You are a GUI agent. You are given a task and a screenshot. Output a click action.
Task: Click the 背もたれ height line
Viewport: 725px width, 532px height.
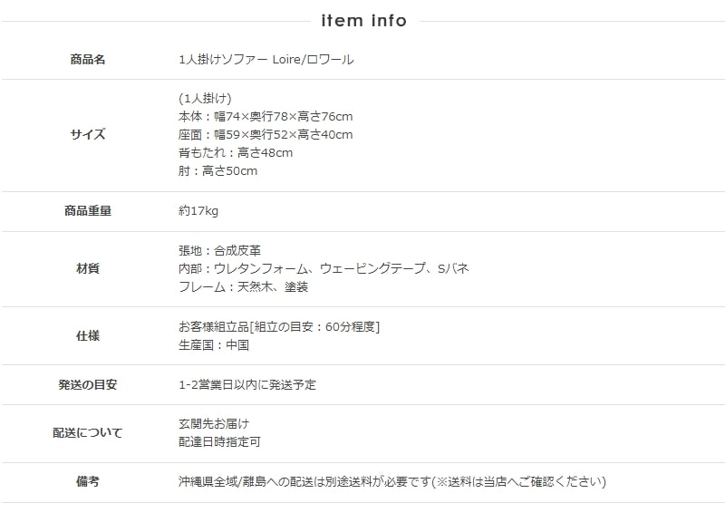tap(236, 153)
